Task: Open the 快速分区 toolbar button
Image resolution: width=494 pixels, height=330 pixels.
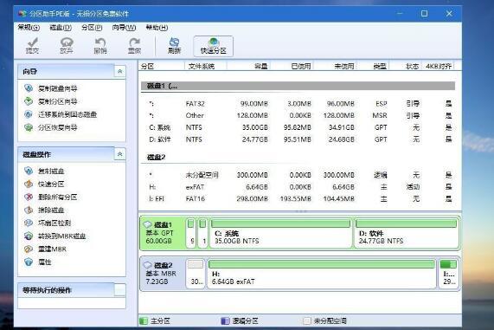Action: [x=214, y=46]
